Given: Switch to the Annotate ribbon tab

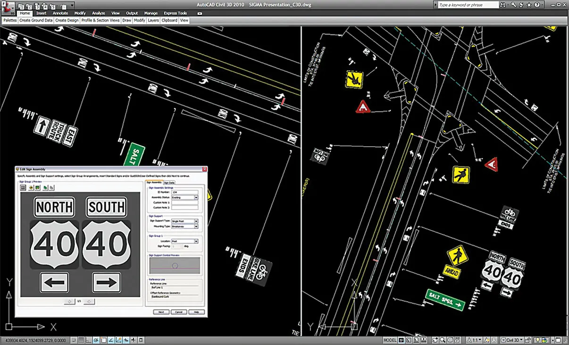Looking at the screenshot, I should 60,13.
